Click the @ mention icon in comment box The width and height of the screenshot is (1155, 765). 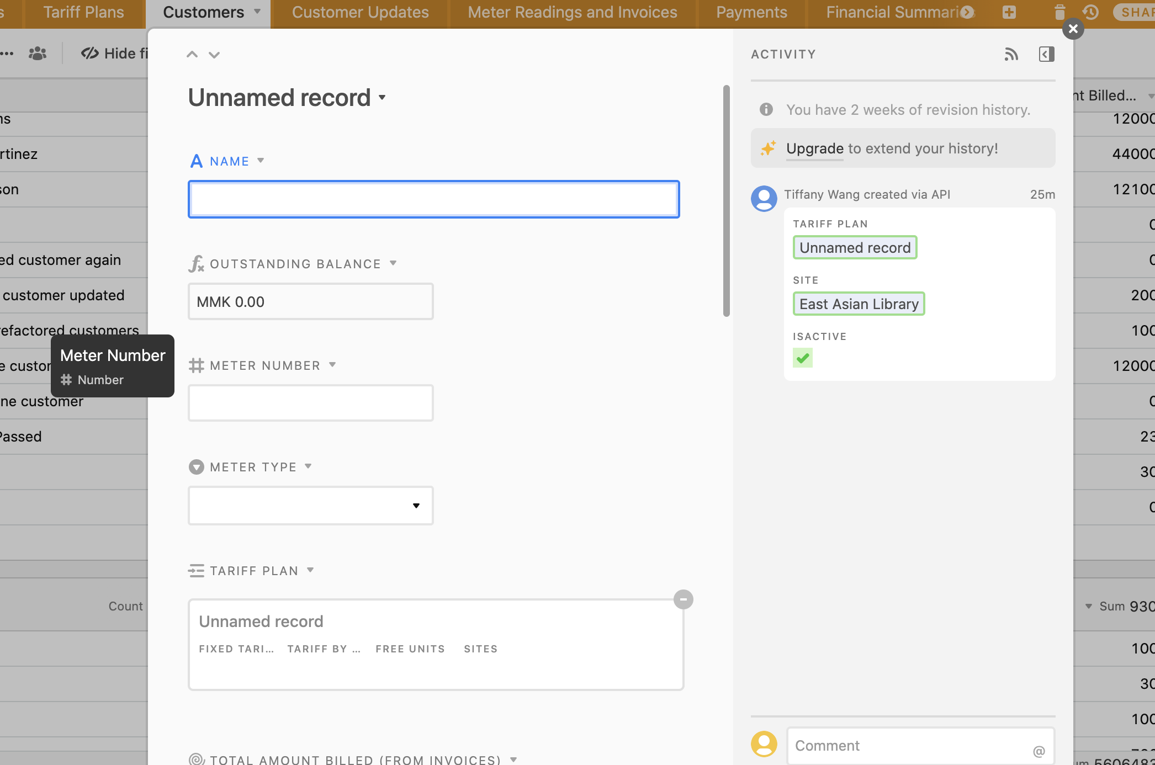point(1039,751)
